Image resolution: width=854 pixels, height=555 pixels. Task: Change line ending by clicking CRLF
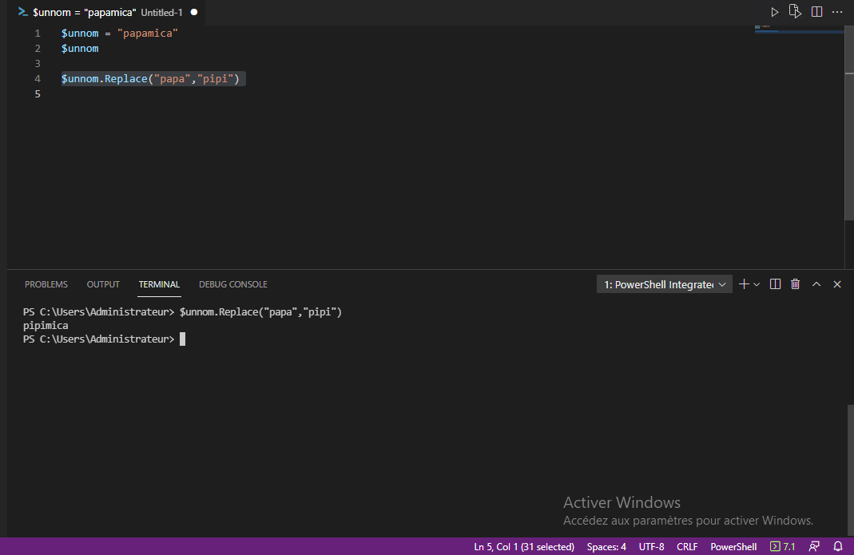tap(686, 546)
